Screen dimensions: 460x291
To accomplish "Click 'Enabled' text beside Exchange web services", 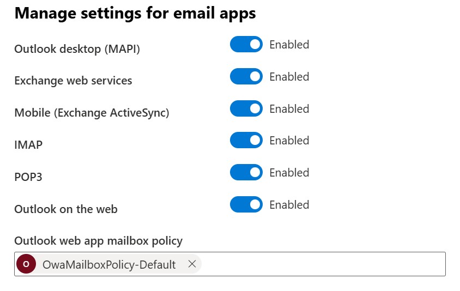I will click(x=289, y=77).
